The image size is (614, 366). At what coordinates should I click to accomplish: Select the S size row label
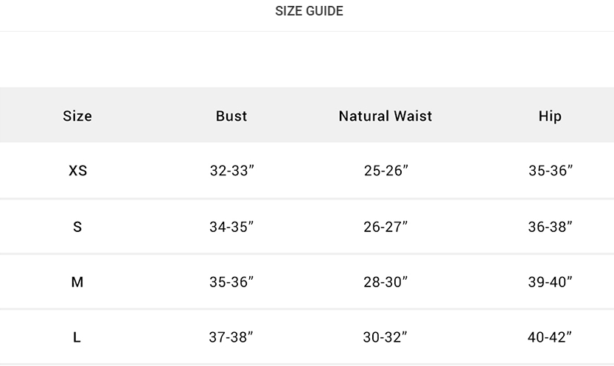click(77, 227)
